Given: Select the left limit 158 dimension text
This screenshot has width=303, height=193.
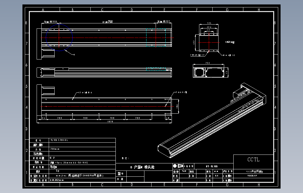Looking at the screenshot, I should click(50, 22).
